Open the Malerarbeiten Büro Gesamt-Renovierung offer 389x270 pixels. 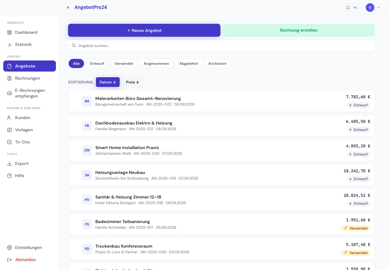222,101
